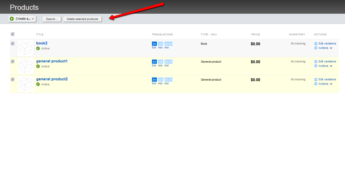
Task: Click the Edit variations arrow icon for general product2
Action: [x=316, y=80]
